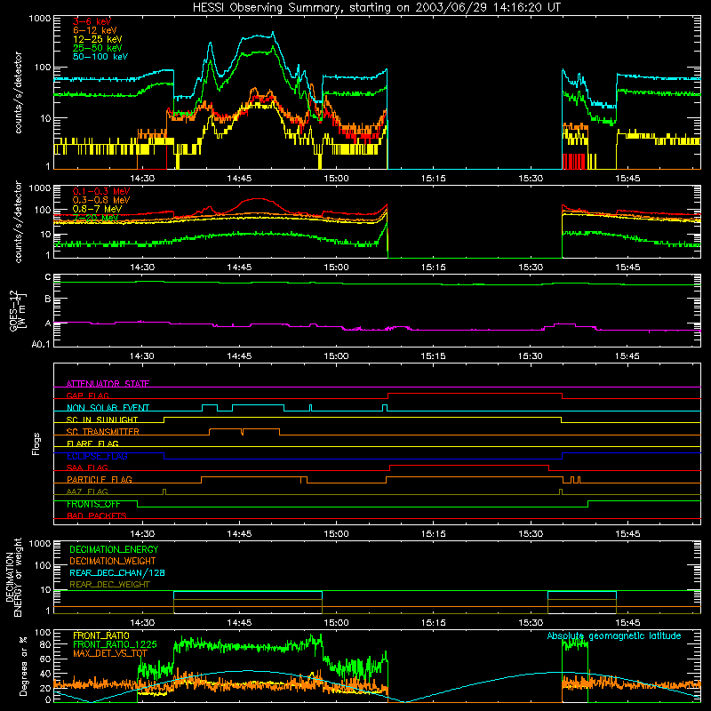Screen dimensions: 711x711
Task: Click the '7-20 MeV' legend label
Action: (95, 218)
